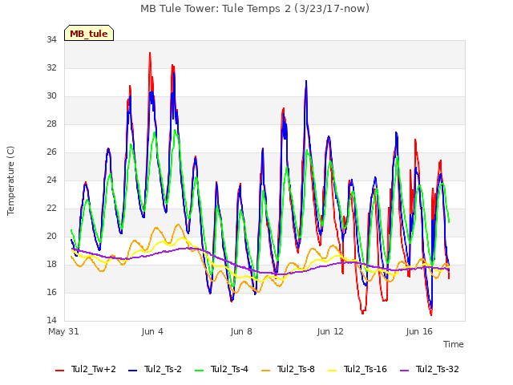Image resolution: width=513 pixels, height=385 pixels.
Task: Toggle Tul2_Ts-8 legend entry
Action: 288,369
